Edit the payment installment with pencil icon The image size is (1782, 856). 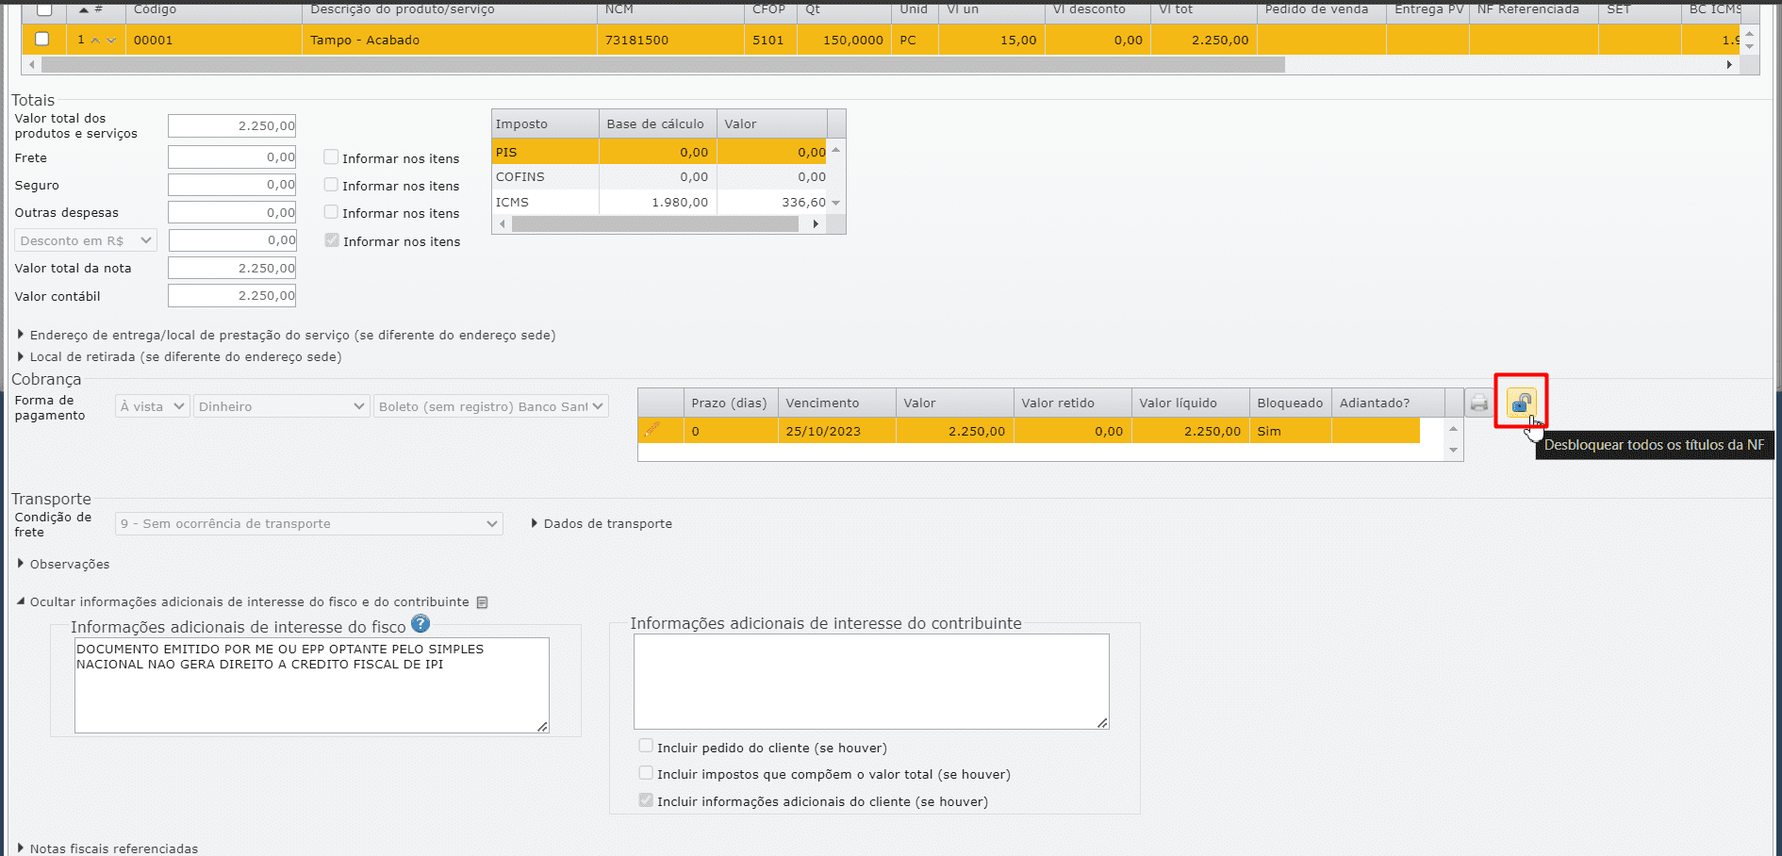click(x=652, y=430)
